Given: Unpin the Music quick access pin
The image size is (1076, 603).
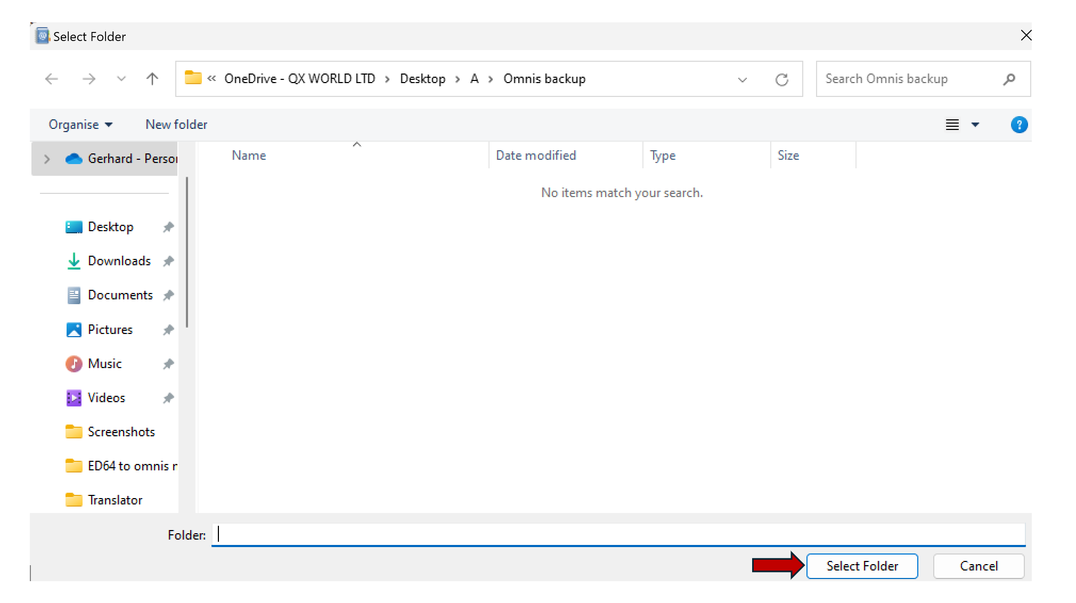Looking at the screenshot, I should [x=168, y=364].
